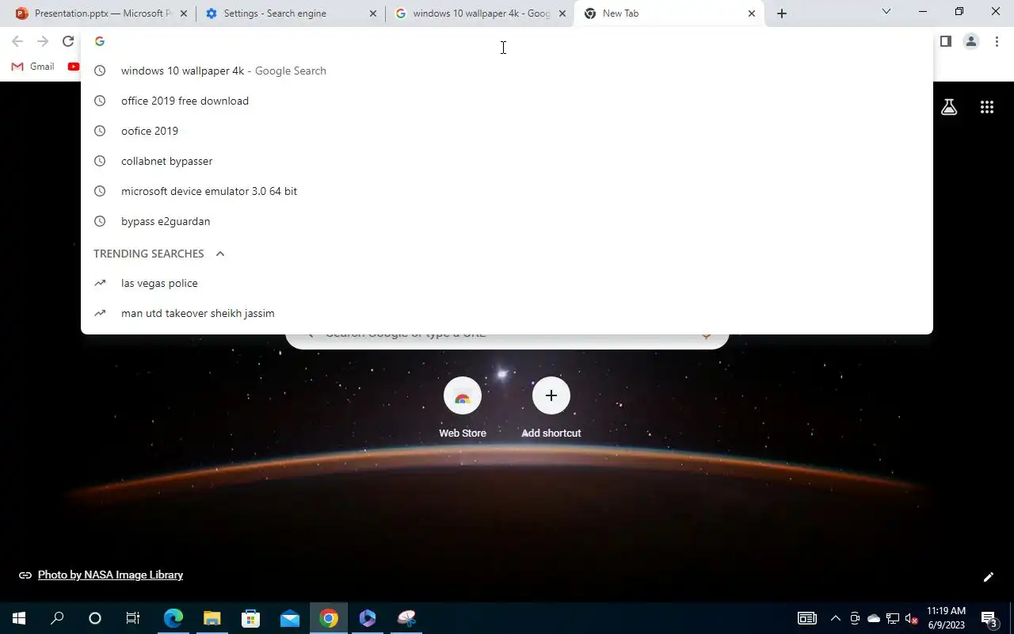
Task: Open news and interests taskbar icon
Action: pos(807,618)
